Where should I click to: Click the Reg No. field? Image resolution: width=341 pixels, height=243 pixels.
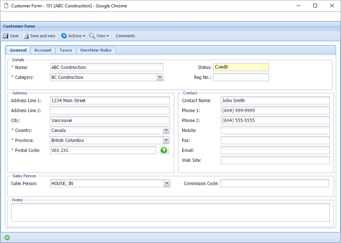tap(241, 77)
